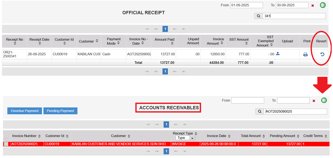Select the receipt date 26-09-2025 cell
This screenshot has width=333, height=158.
point(39,54)
